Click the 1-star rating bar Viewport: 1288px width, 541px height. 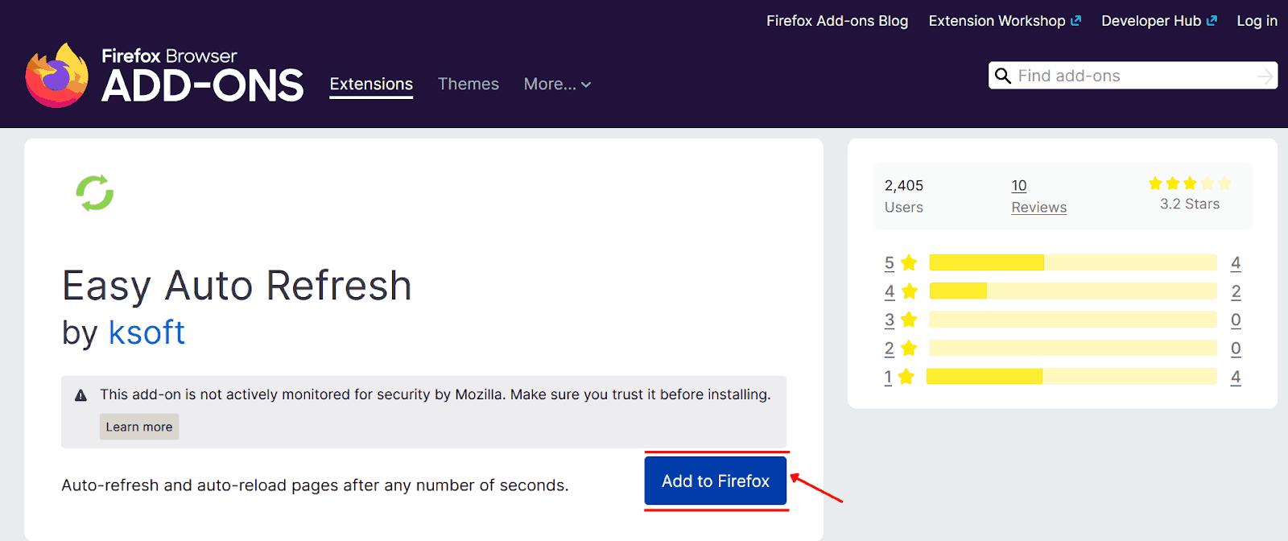1071,376
